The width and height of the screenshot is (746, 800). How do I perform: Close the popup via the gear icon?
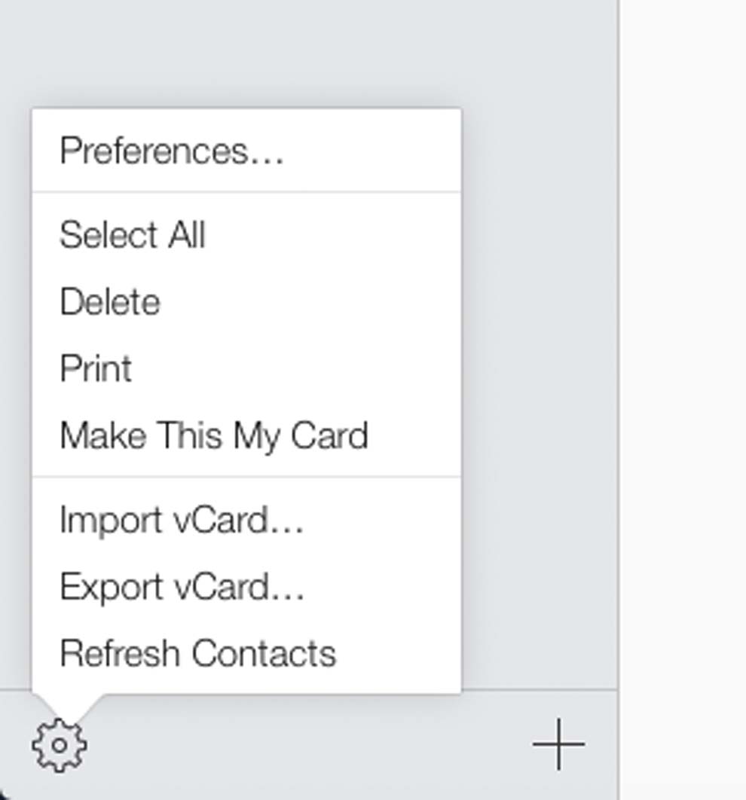(x=60, y=745)
